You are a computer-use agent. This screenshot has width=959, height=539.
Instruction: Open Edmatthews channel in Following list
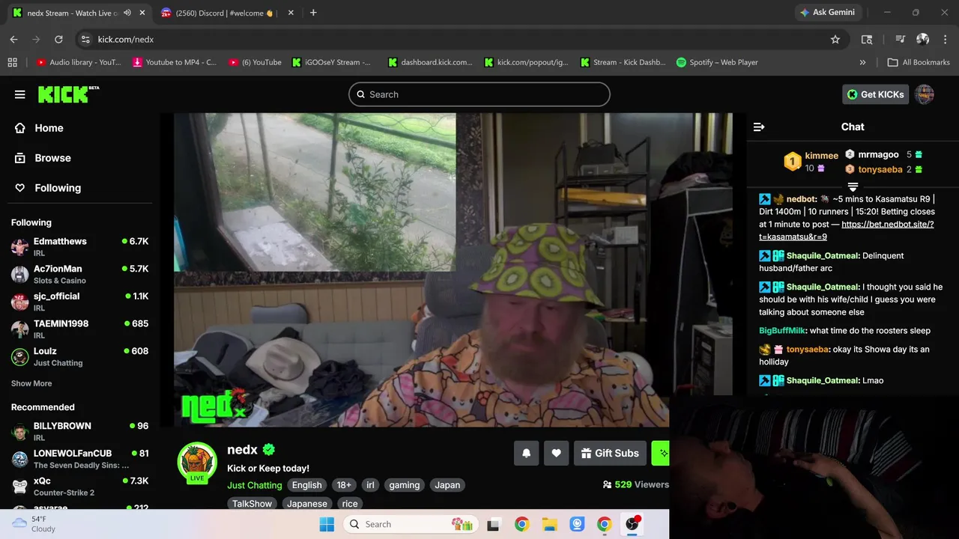click(79, 246)
